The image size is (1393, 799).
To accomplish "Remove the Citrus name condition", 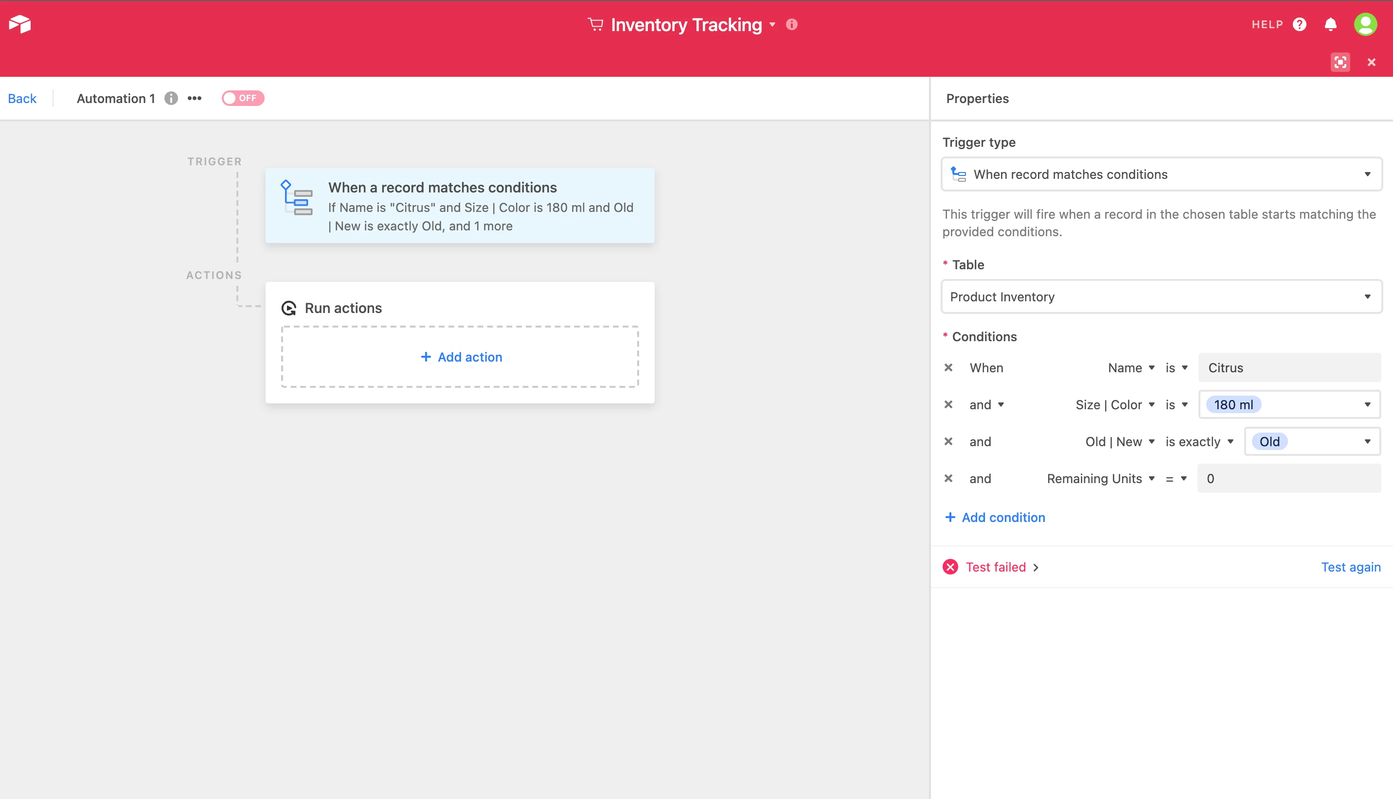I will click(x=948, y=368).
